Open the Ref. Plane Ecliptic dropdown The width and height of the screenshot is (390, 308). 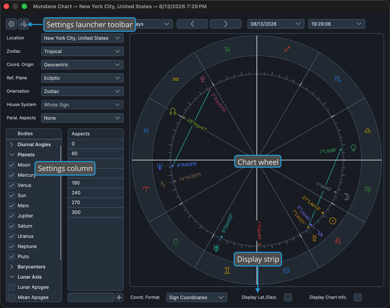(x=82, y=78)
